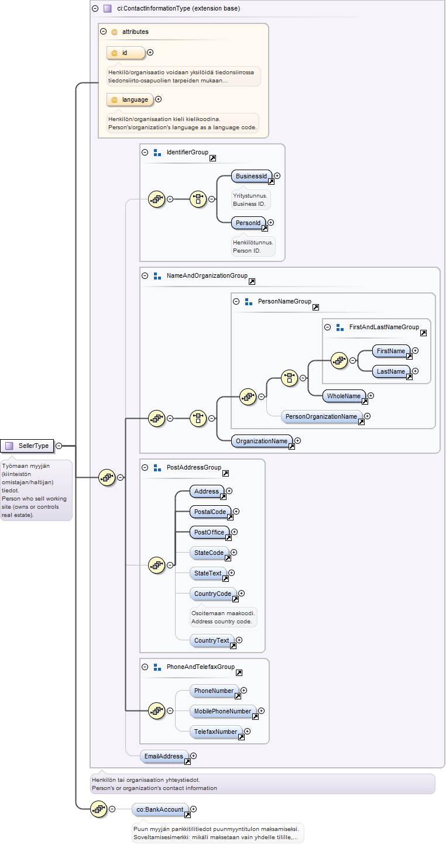The width and height of the screenshot is (446, 845).
Task: Collapse the PostAddressGroup box
Action: [x=145, y=467]
